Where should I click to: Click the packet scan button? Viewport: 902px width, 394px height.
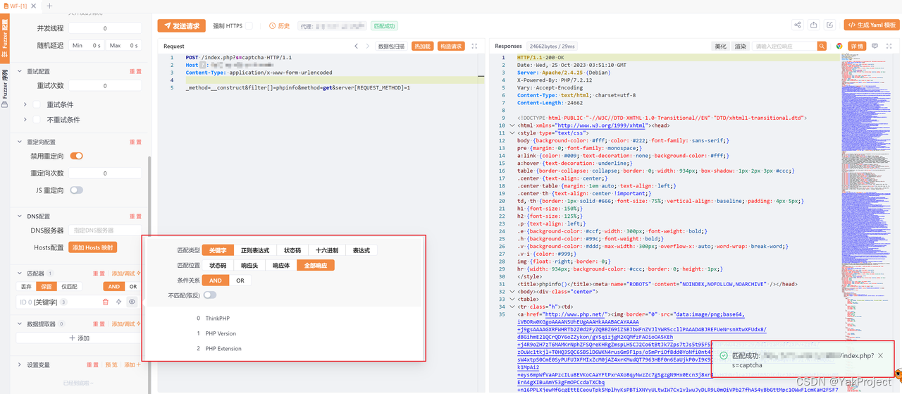coord(392,46)
